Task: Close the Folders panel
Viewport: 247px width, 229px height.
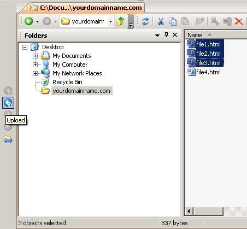Action: (175, 34)
